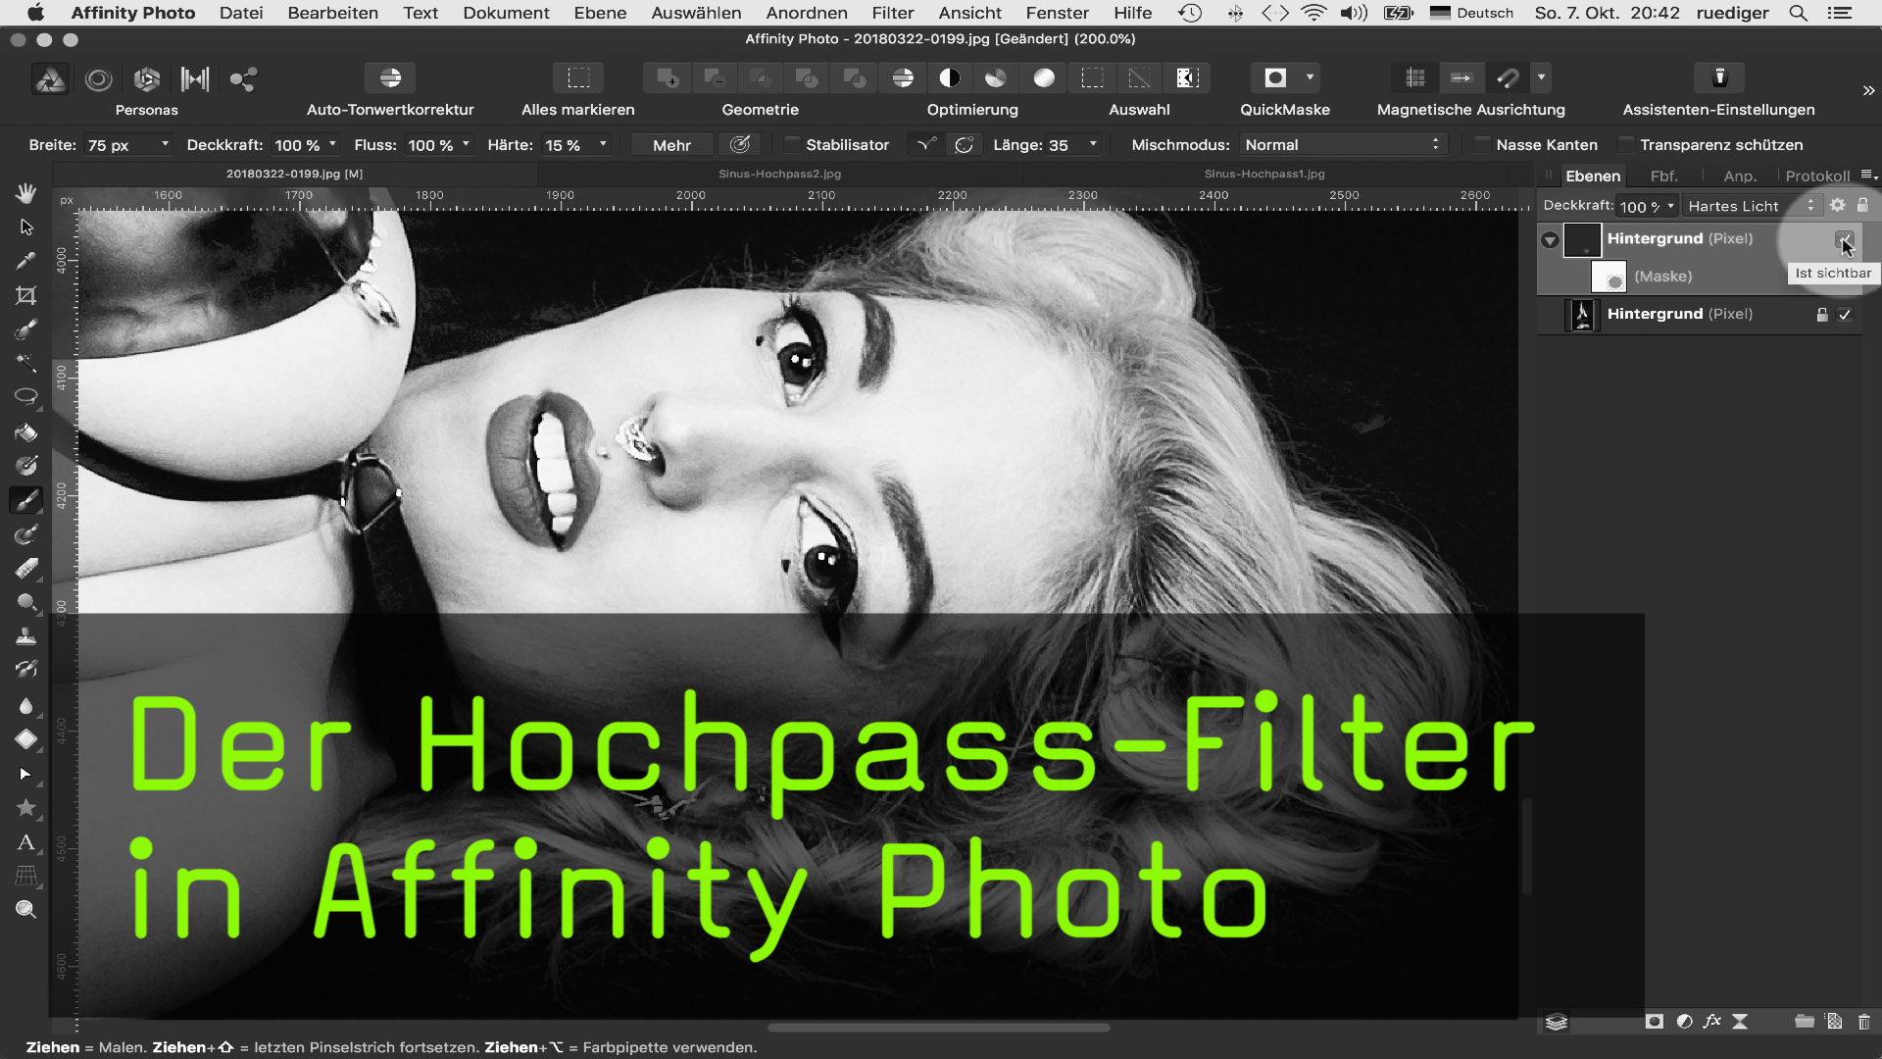Open the Mischmodus dropdown showing Normal
This screenshot has width=1882, height=1059.
tap(1341, 144)
